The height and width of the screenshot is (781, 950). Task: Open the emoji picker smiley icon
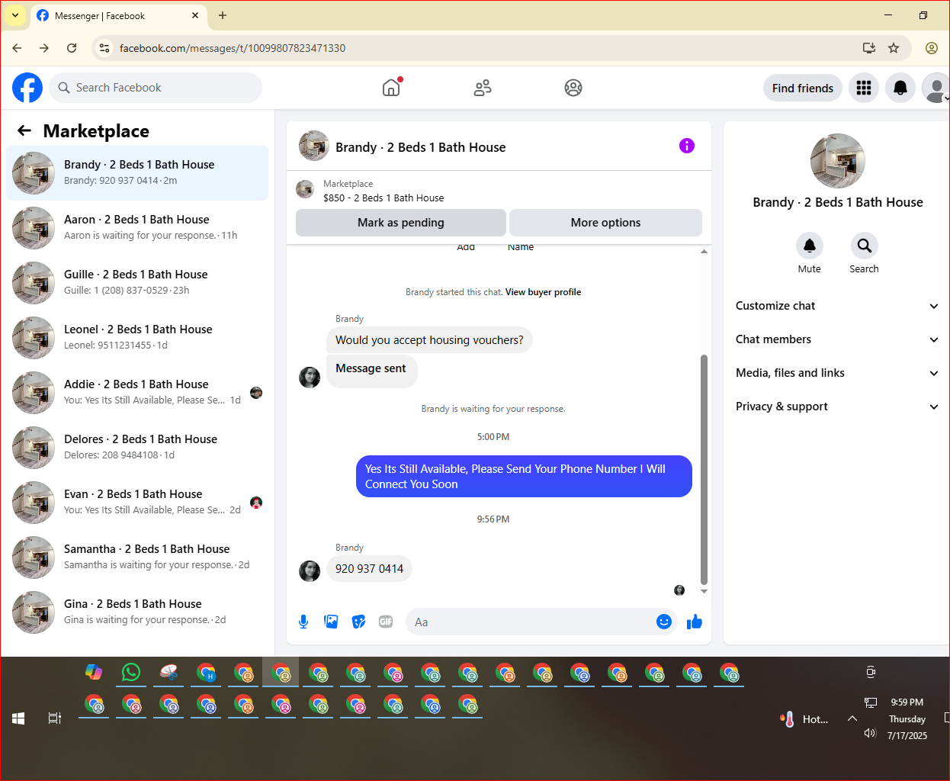(664, 622)
